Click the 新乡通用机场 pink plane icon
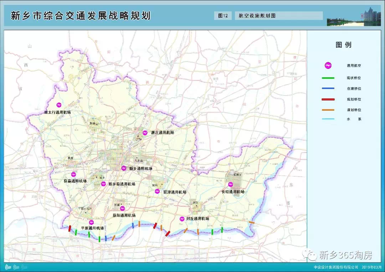Viewport: 385px width, 272px height. tap(124, 168)
